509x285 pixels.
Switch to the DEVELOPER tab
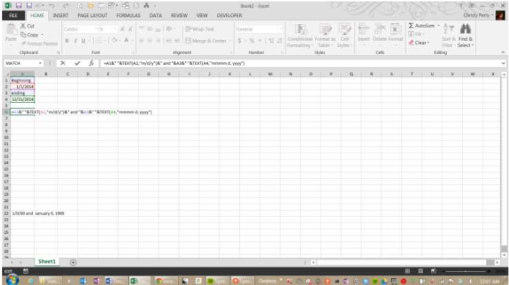tap(229, 15)
